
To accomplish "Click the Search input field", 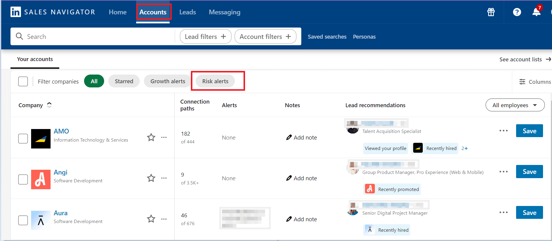I will pyautogui.click(x=93, y=37).
